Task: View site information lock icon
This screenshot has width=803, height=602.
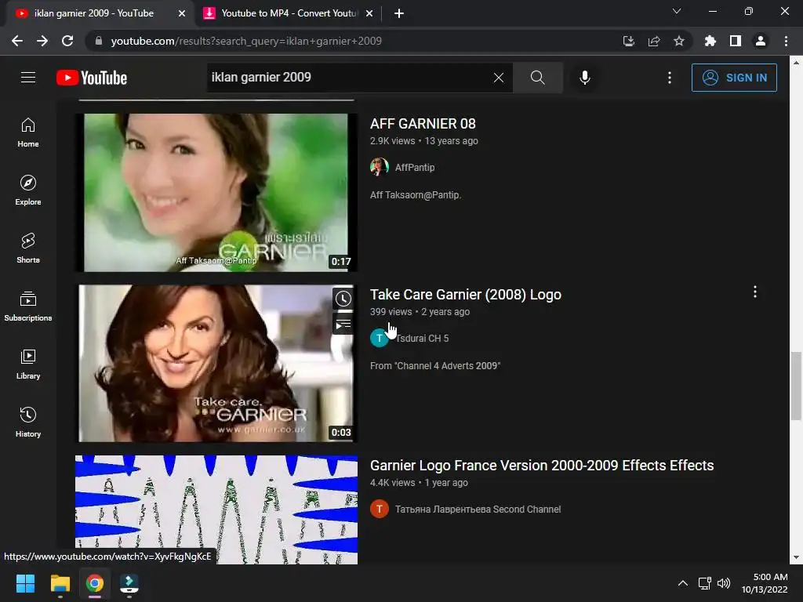Action: click(x=99, y=41)
